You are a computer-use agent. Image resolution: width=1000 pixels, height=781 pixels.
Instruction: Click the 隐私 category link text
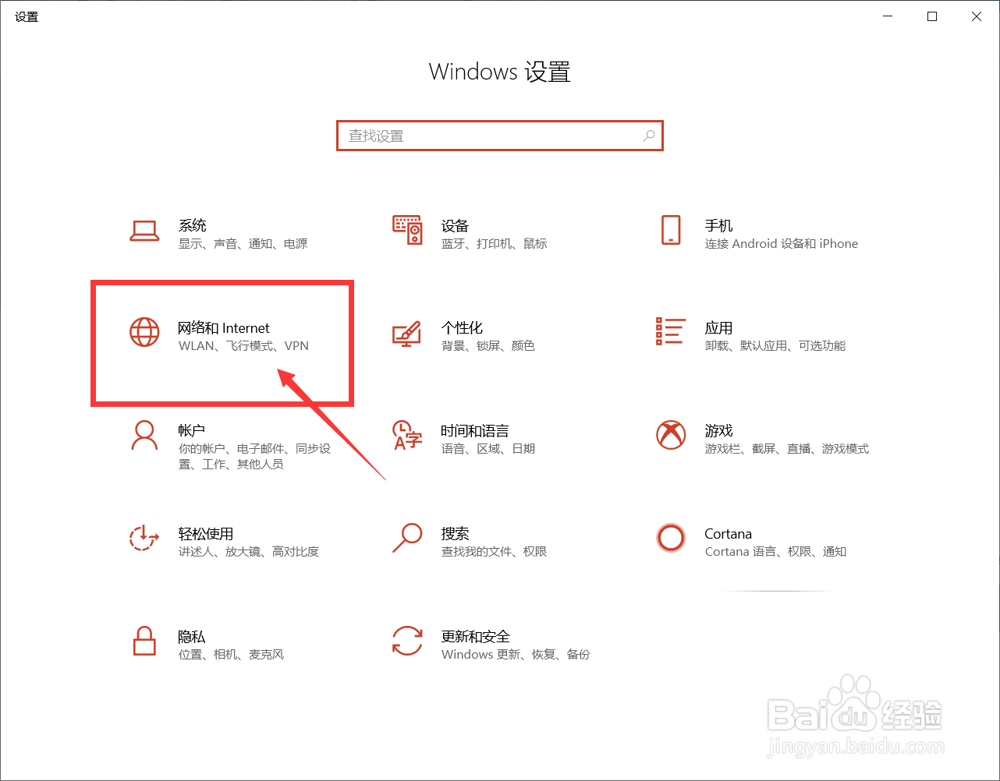point(191,637)
